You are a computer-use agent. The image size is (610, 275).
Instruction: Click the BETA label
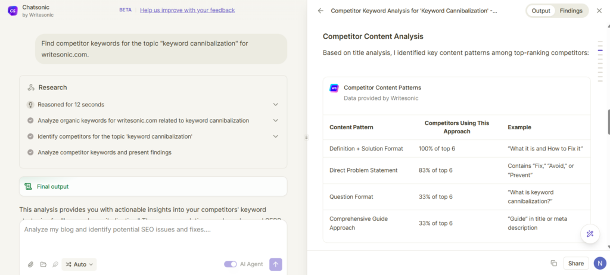125,10
